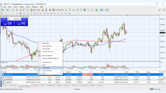Increase the lot volume with up arrow
Image resolution: width=166 pixels, height=93 pixels.
click(20, 19)
